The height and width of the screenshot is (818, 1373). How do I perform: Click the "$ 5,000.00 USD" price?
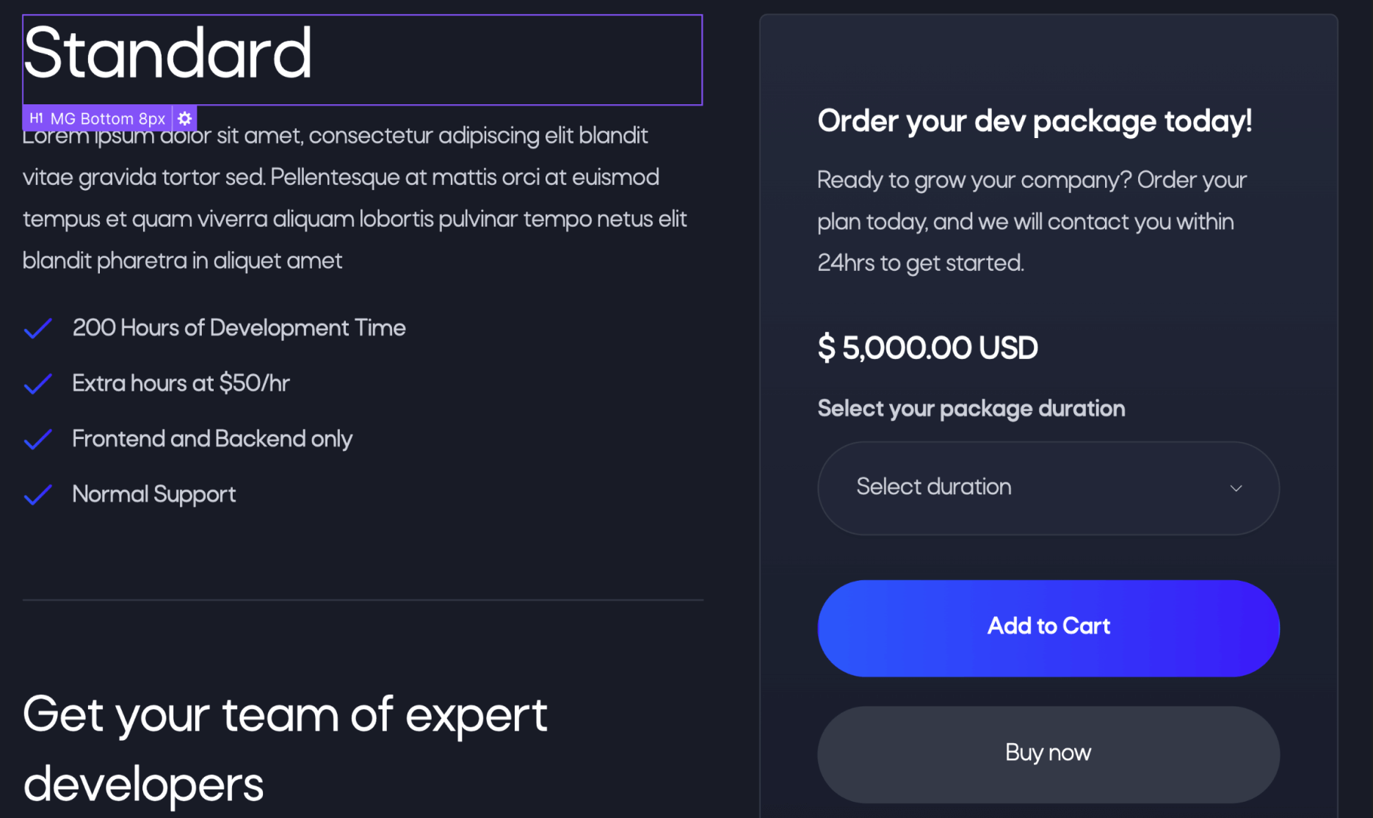click(x=927, y=348)
